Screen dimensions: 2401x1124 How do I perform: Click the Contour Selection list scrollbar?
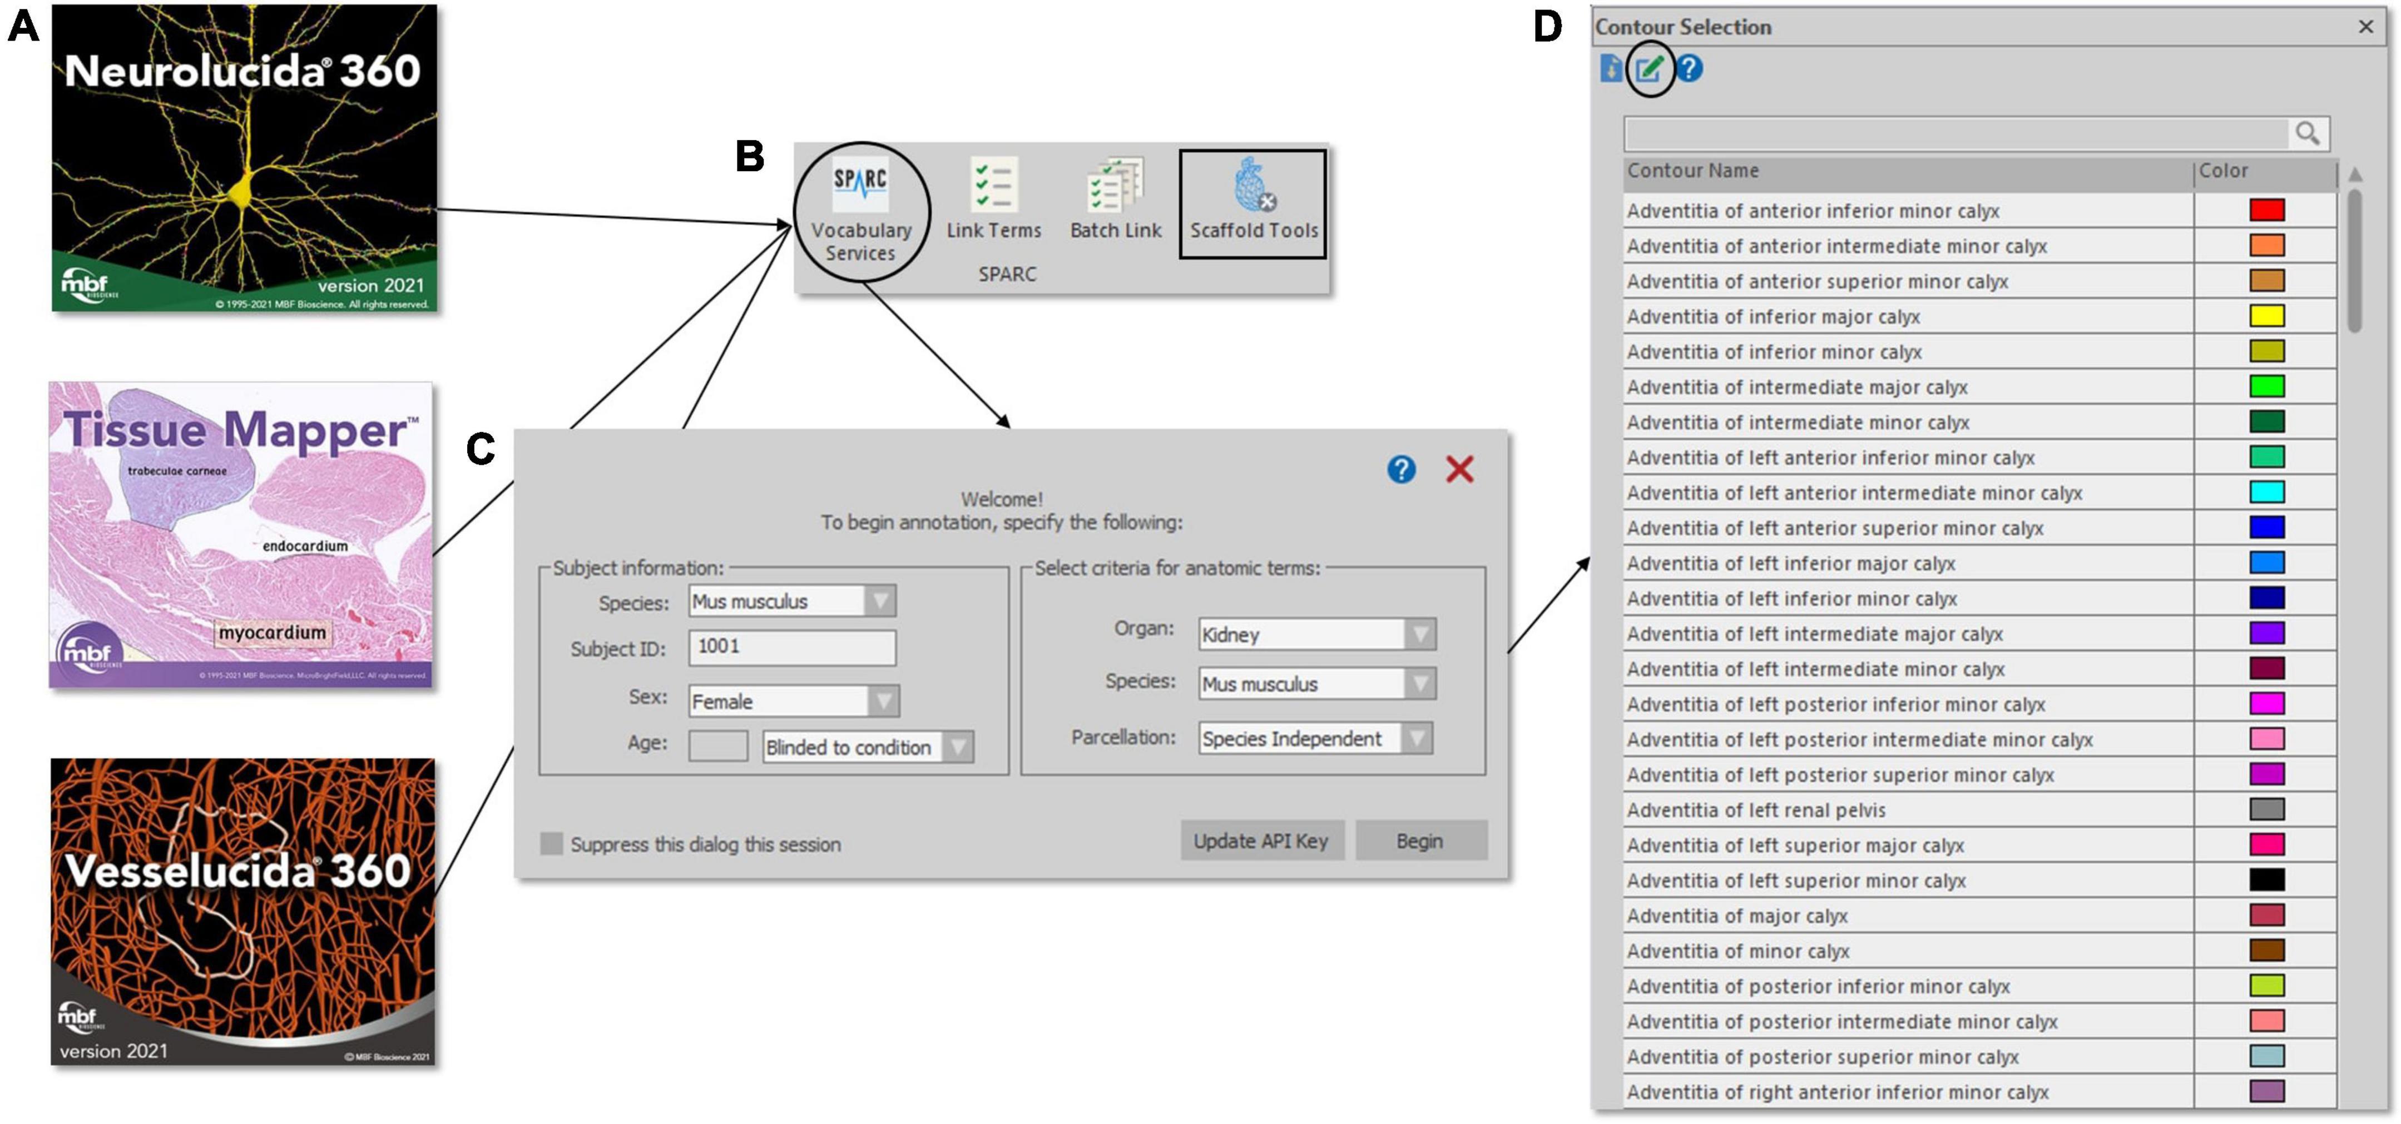coord(2354,261)
